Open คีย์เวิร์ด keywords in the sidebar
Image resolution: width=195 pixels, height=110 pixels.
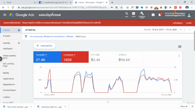click(x=6, y=73)
